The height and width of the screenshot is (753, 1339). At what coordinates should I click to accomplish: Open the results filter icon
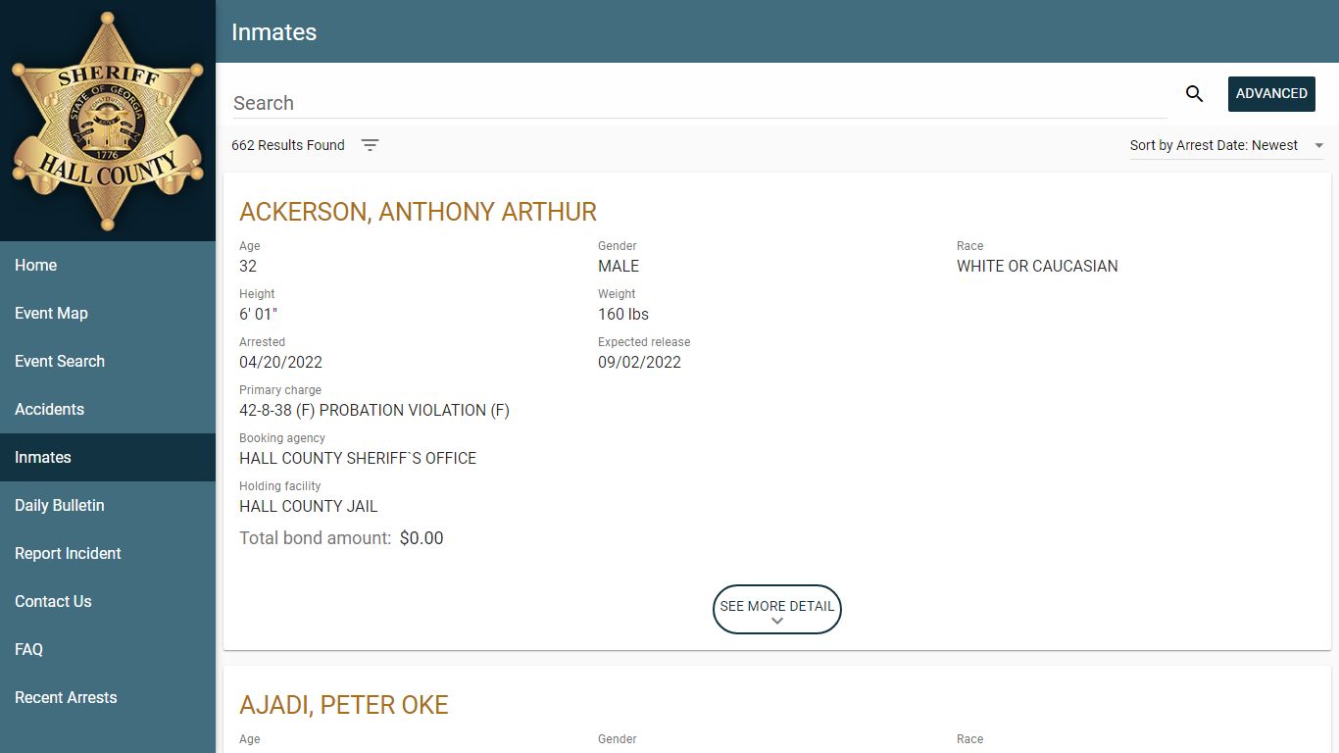370,145
